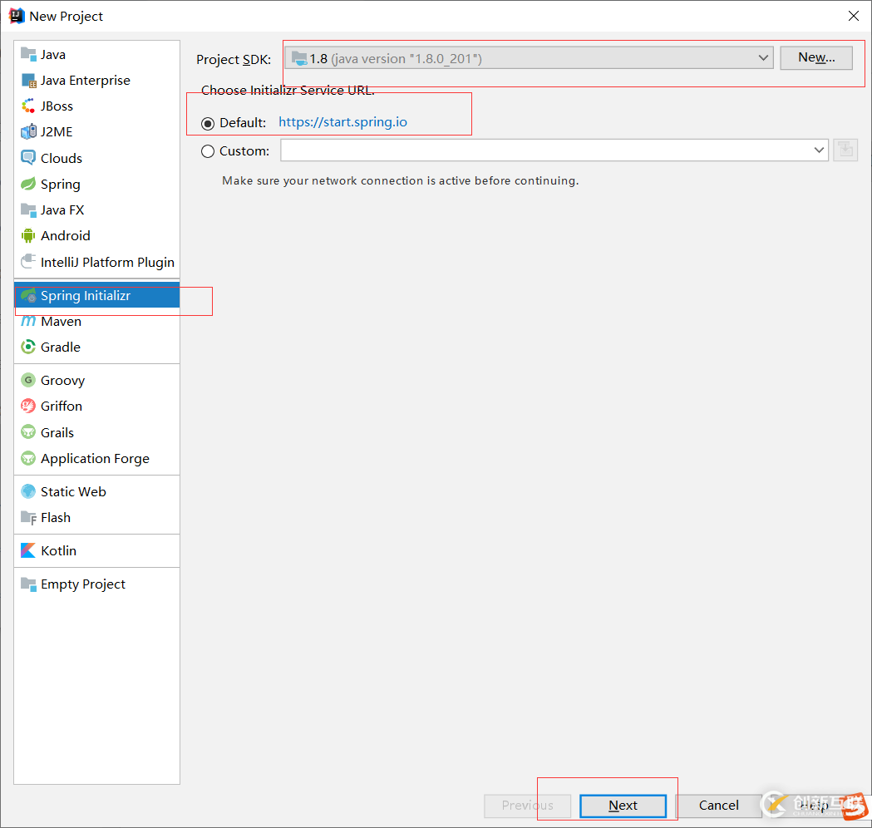Select the Kotlin icon in the list

click(28, 551)
